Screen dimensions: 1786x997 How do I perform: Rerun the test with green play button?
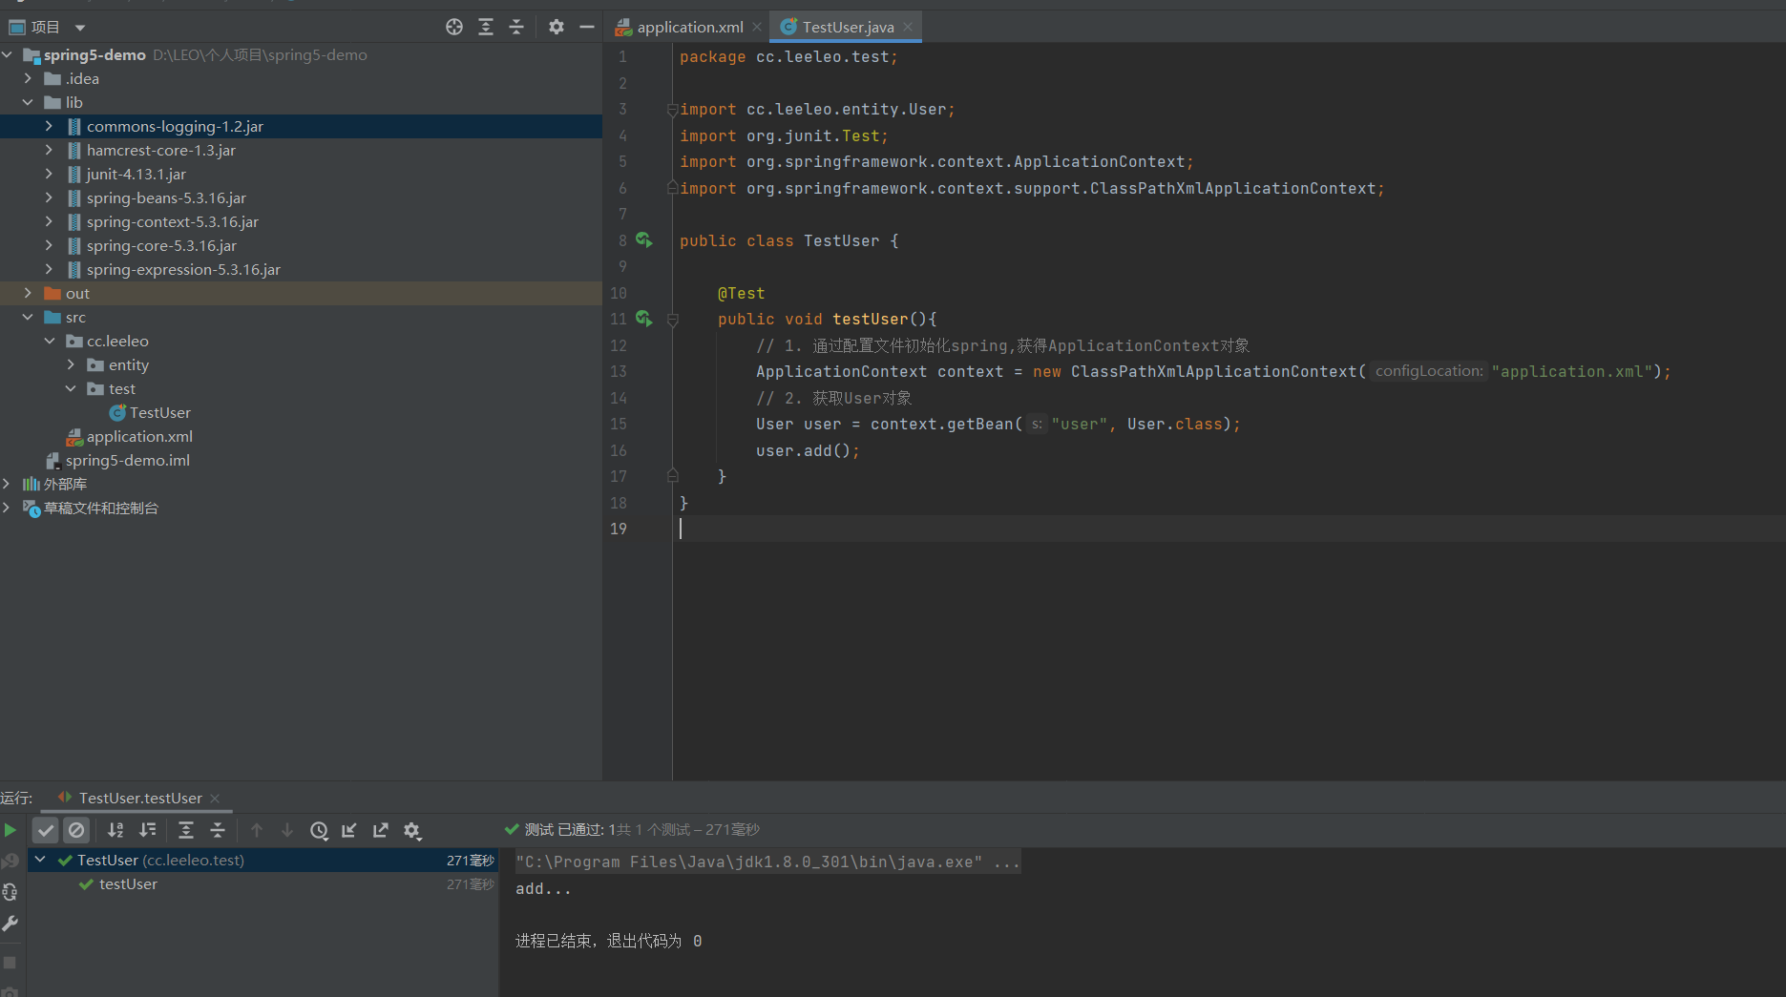(11, 830)
